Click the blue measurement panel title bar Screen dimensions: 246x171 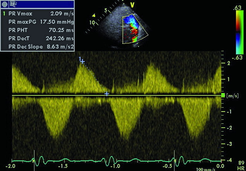[43, 4]
